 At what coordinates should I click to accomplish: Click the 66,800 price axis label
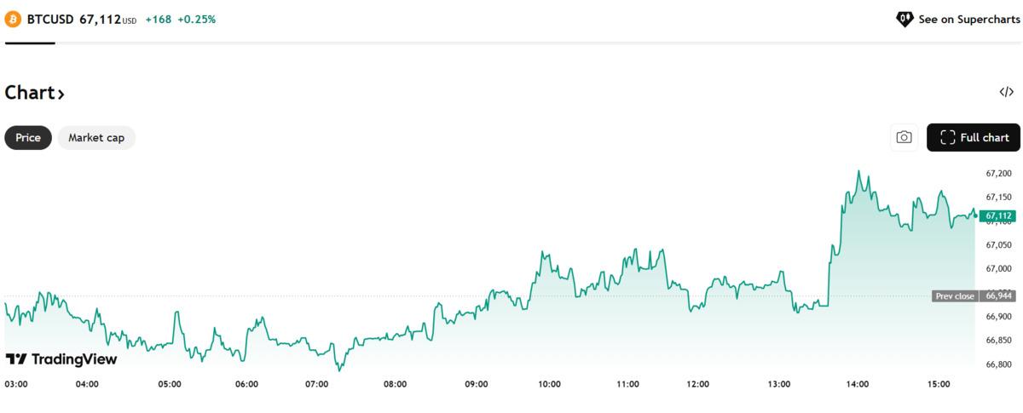click(998, 364)
